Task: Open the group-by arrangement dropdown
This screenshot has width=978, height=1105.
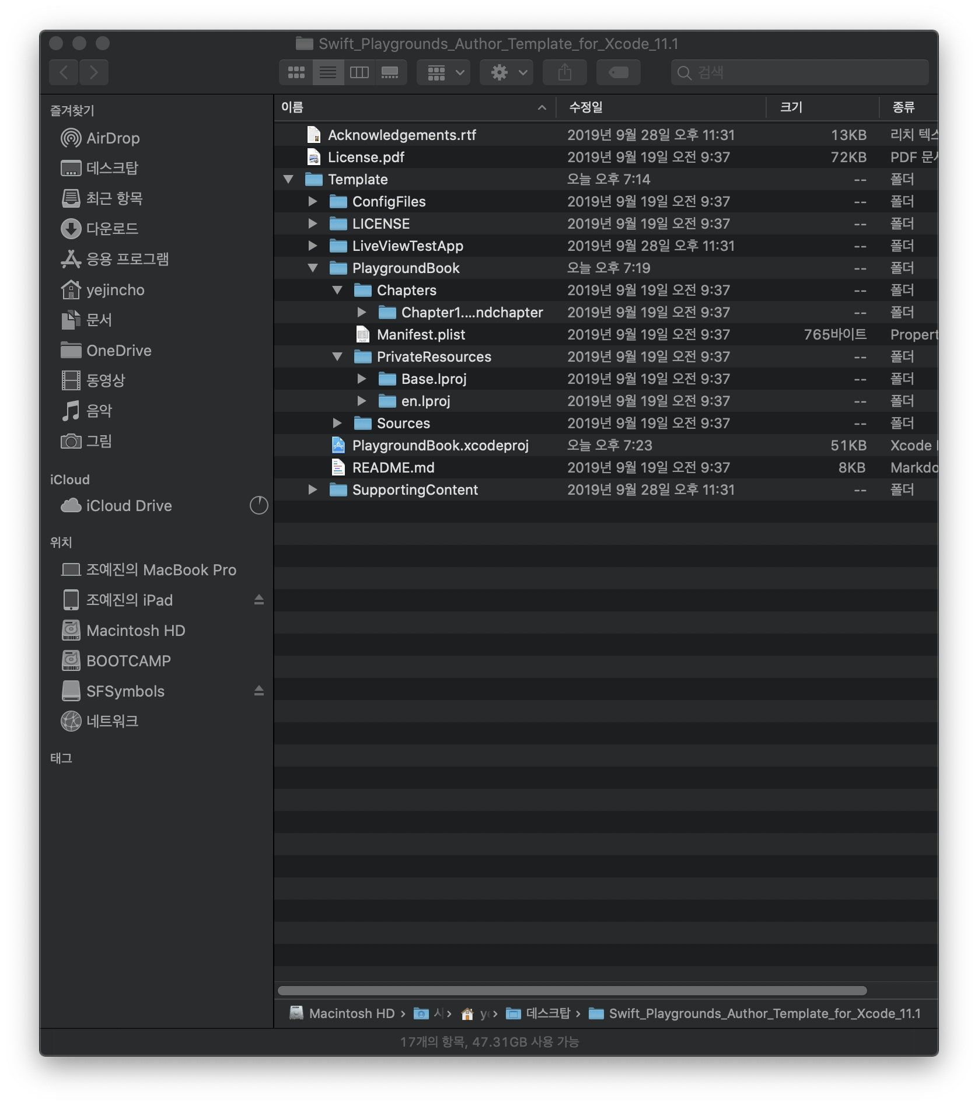Action: (x=443, y=72)
